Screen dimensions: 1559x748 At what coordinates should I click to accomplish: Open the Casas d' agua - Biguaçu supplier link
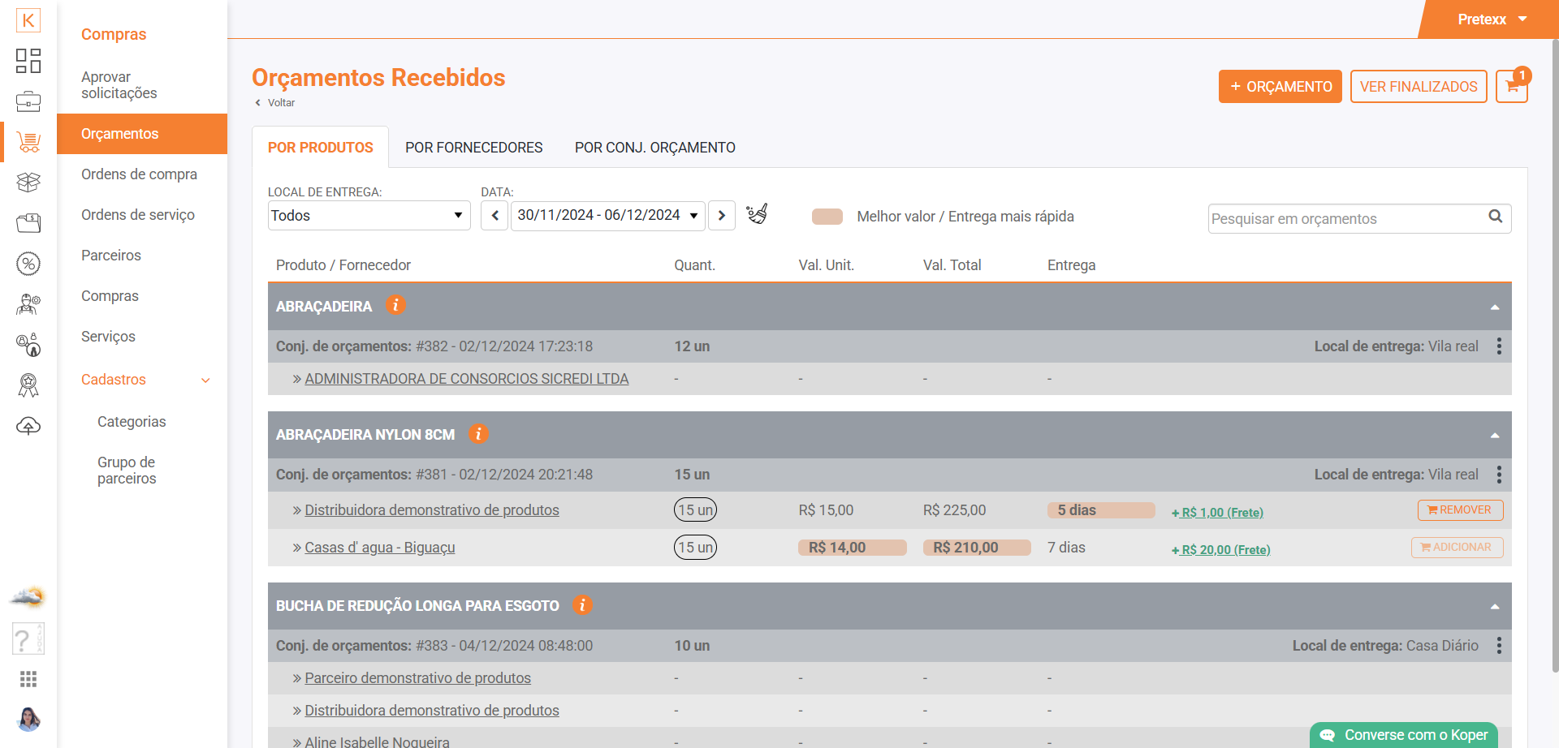coord(379,548)
